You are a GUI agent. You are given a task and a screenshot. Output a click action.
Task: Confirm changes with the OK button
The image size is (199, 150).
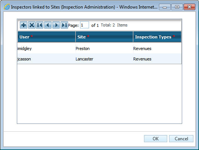(156, 138)
